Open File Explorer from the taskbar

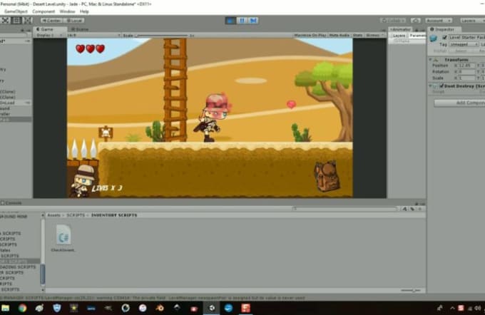[6, 308]
